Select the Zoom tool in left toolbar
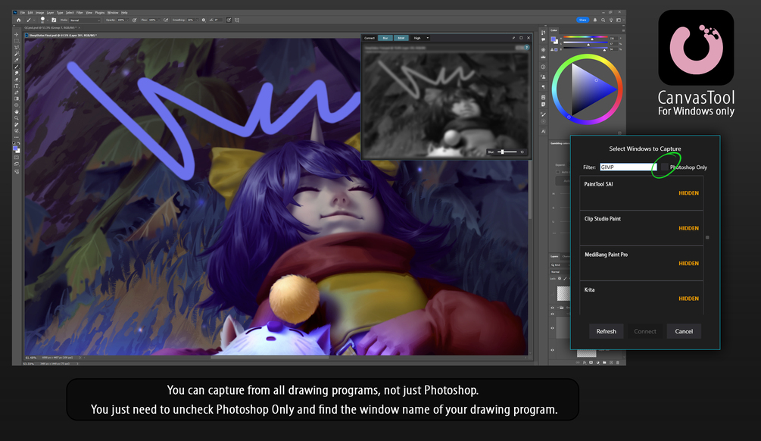This screenshot has height=441, width=761. point(17,118)
